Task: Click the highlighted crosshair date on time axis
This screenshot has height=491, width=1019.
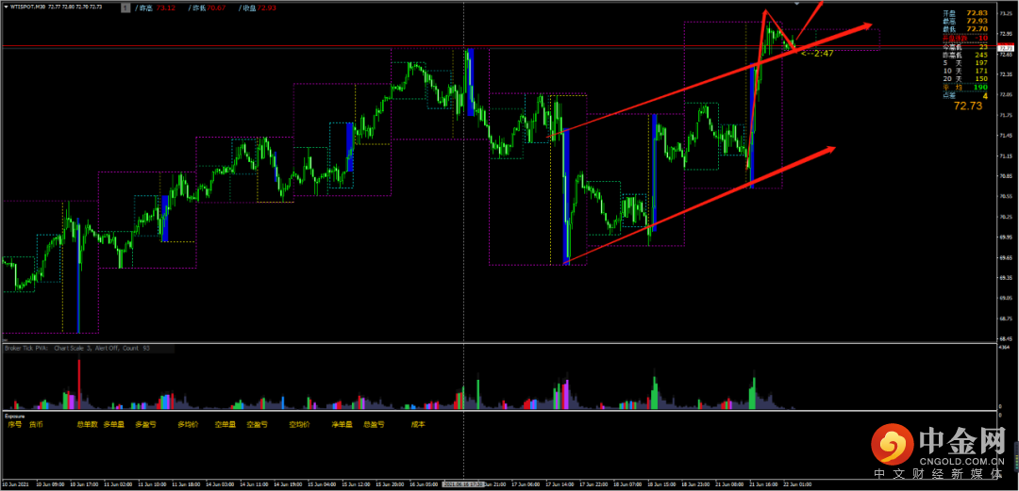Action: pyautogui.click(x=463, y=483)
